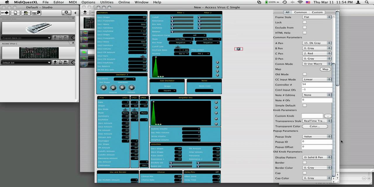Click gear icon beside Program Bank row
Screen dimensions: 374x187
73,38
